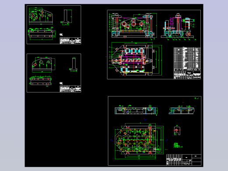Screen dimensions: 228x171
Task: Click the T-shaped side view in top-left sheet
Action: click(x=66, y=17)
